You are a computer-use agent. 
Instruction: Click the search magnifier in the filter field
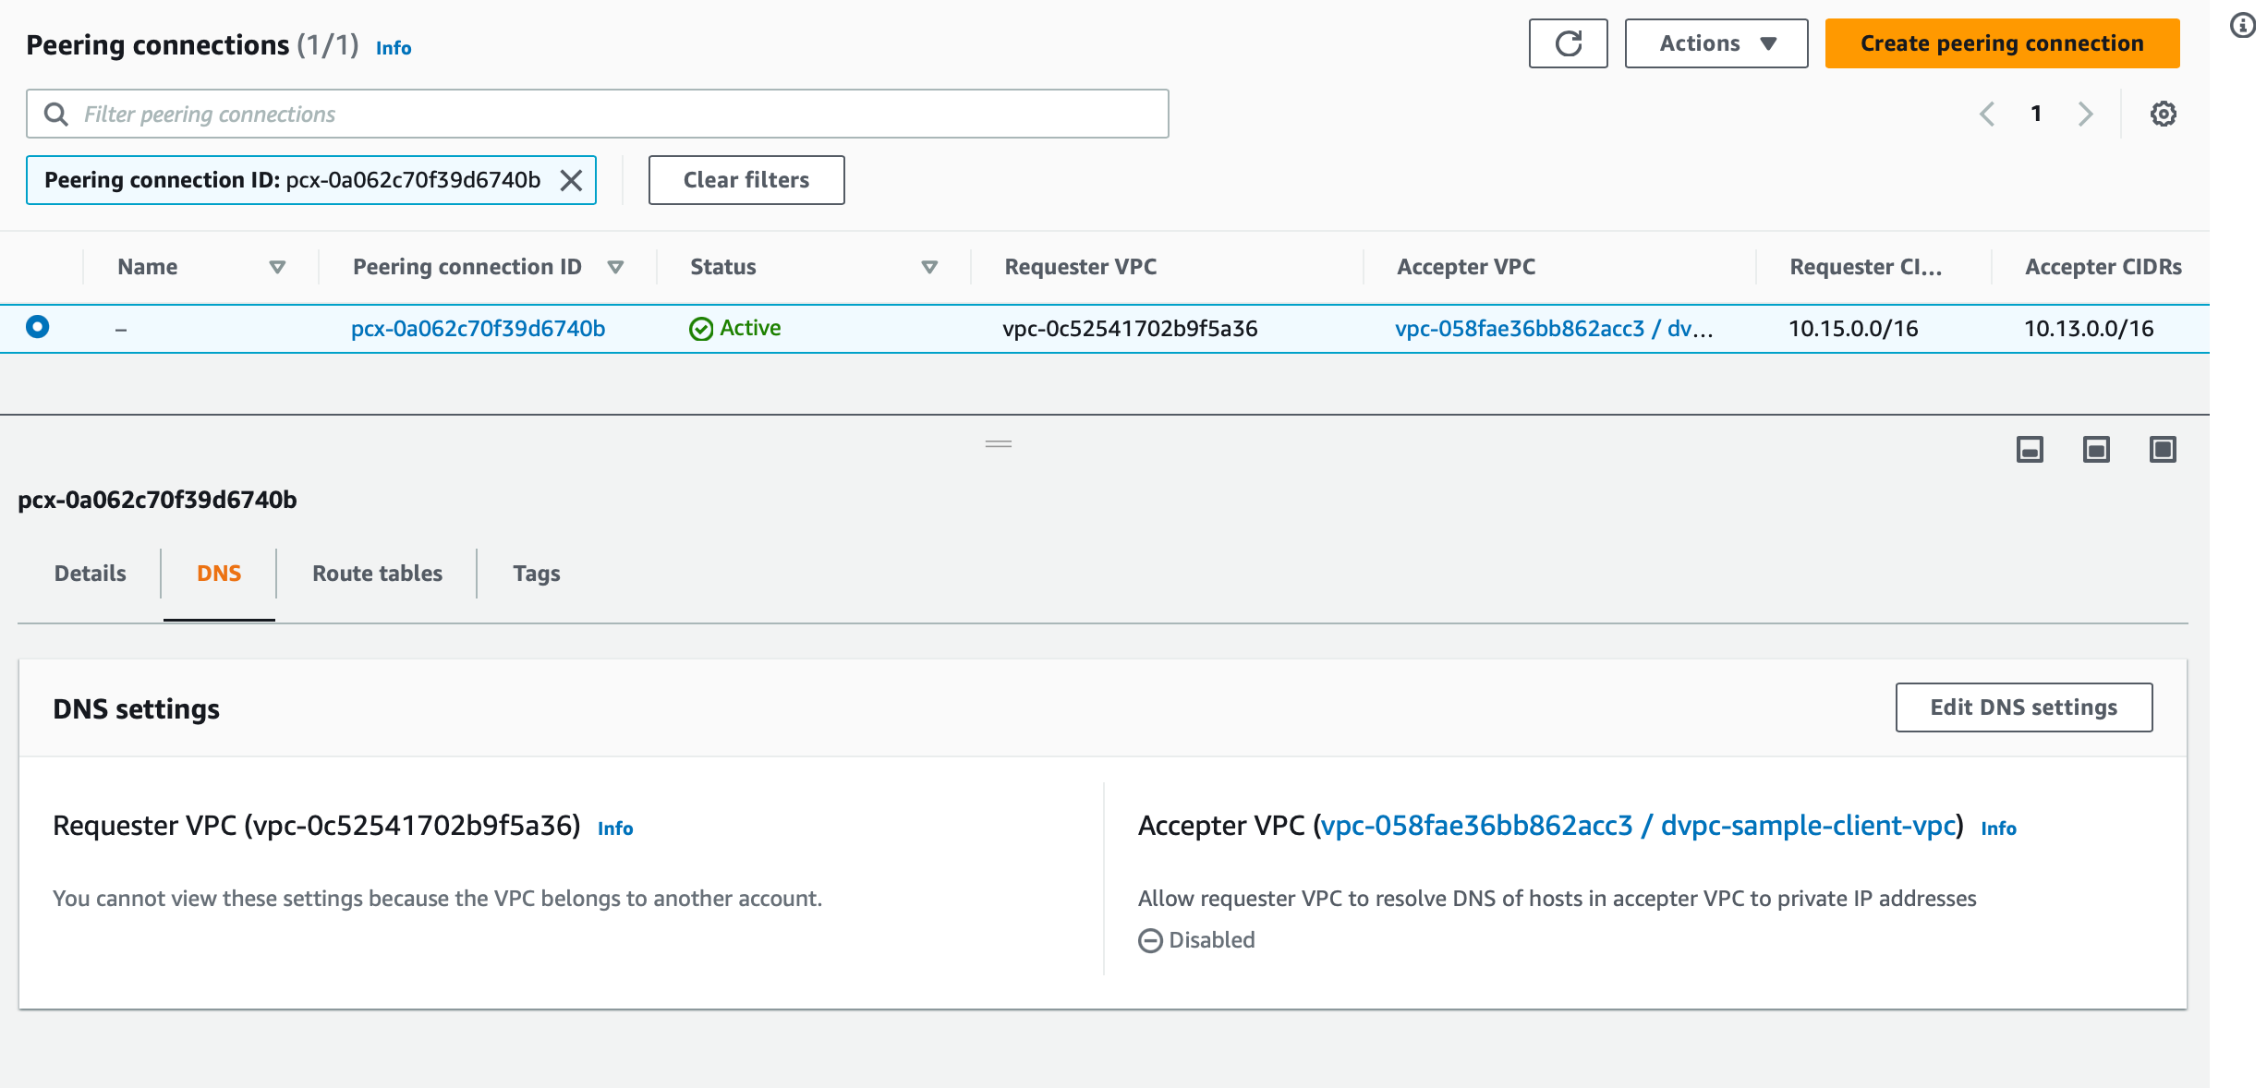coord(57,114)
